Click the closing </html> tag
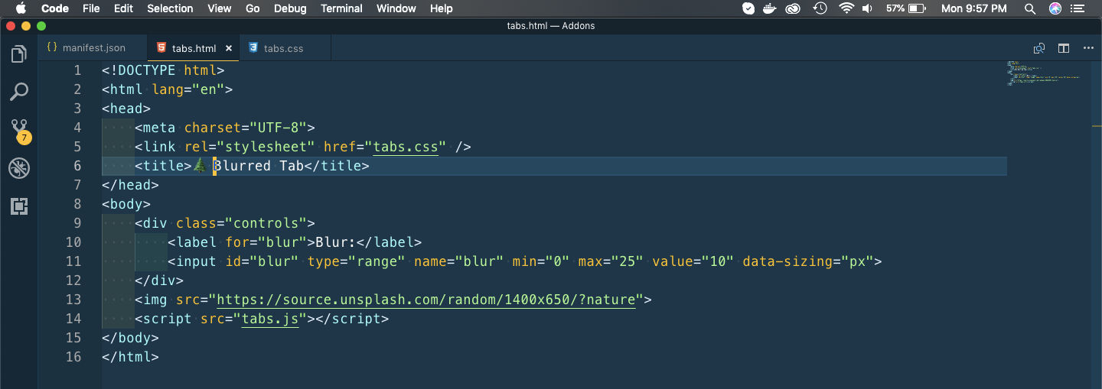Screen dimensions: 1102x389 click(x=130, y=357)
